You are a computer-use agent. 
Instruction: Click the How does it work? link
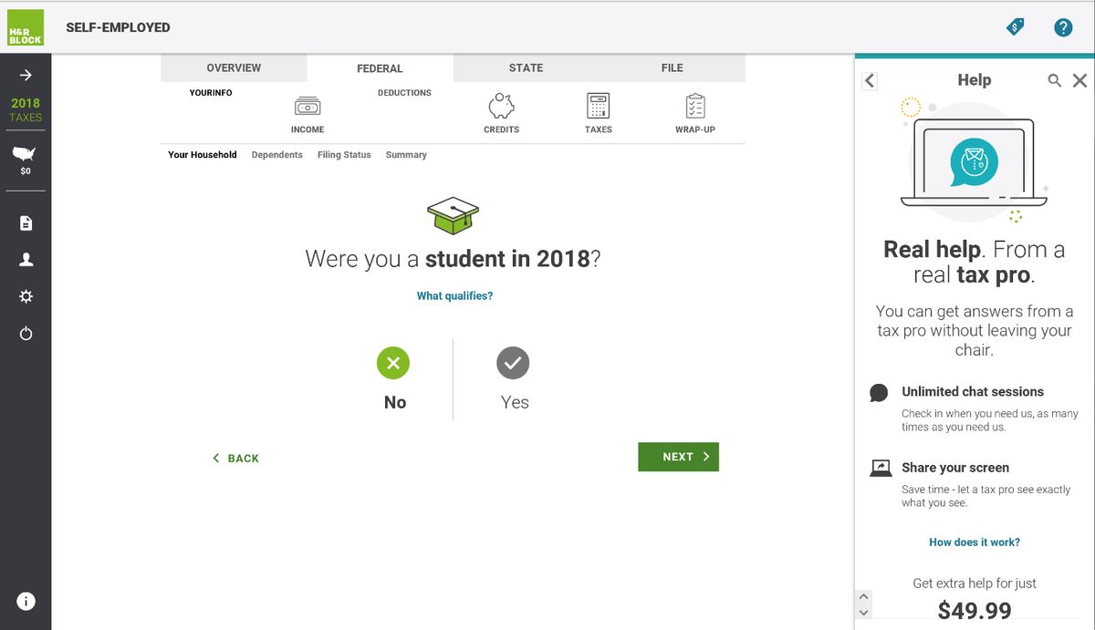[975, 542]
